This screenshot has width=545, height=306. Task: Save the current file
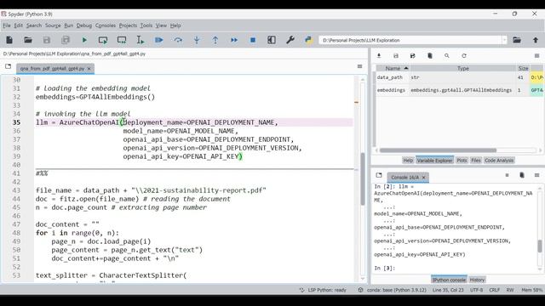tap(47, 40)
